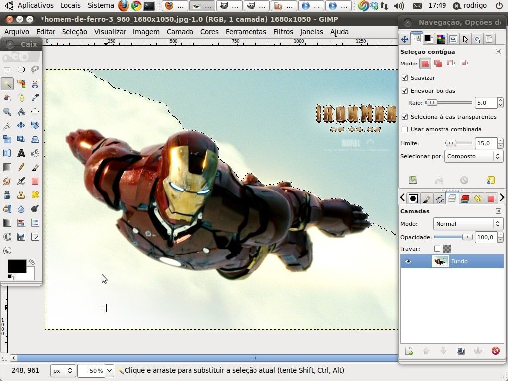Screen dimensions: 508x381
Task: Select the Flip tool
Action: coord(7,153)
